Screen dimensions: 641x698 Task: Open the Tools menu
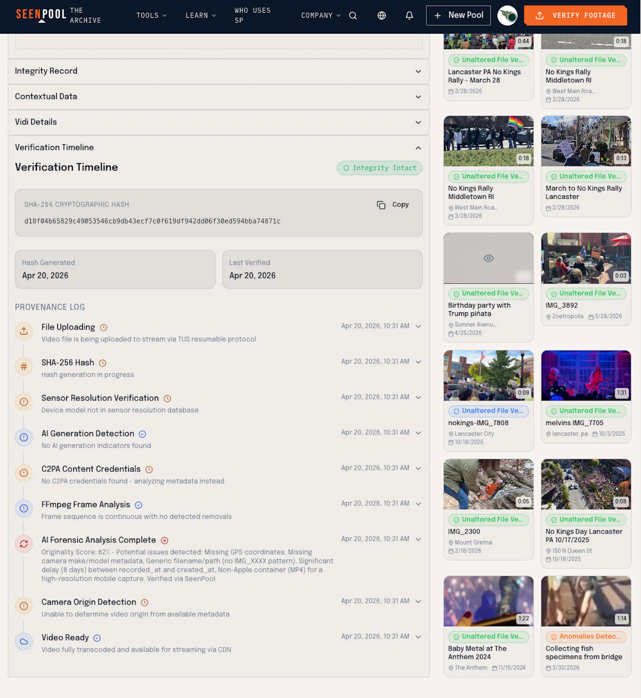point(151,16)
